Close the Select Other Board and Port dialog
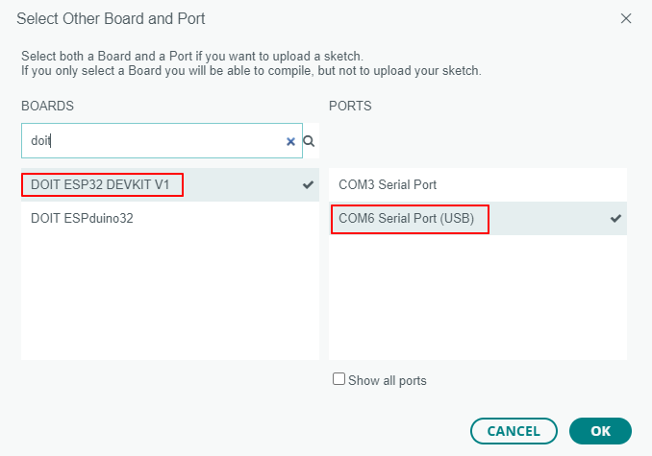652x456 pixels. (626, 18)
